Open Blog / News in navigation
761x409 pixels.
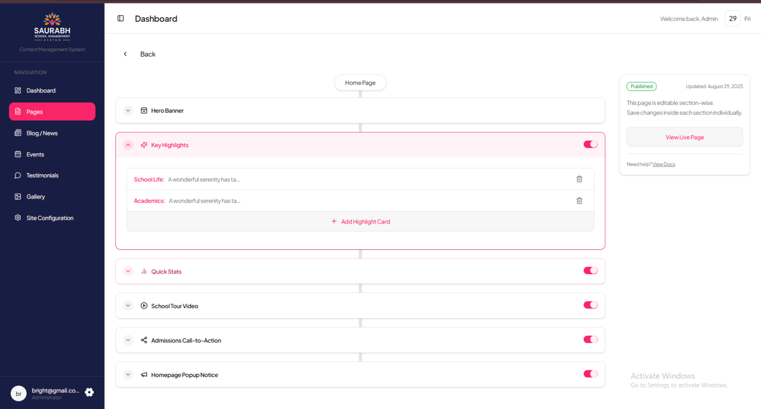pos(42,133)
